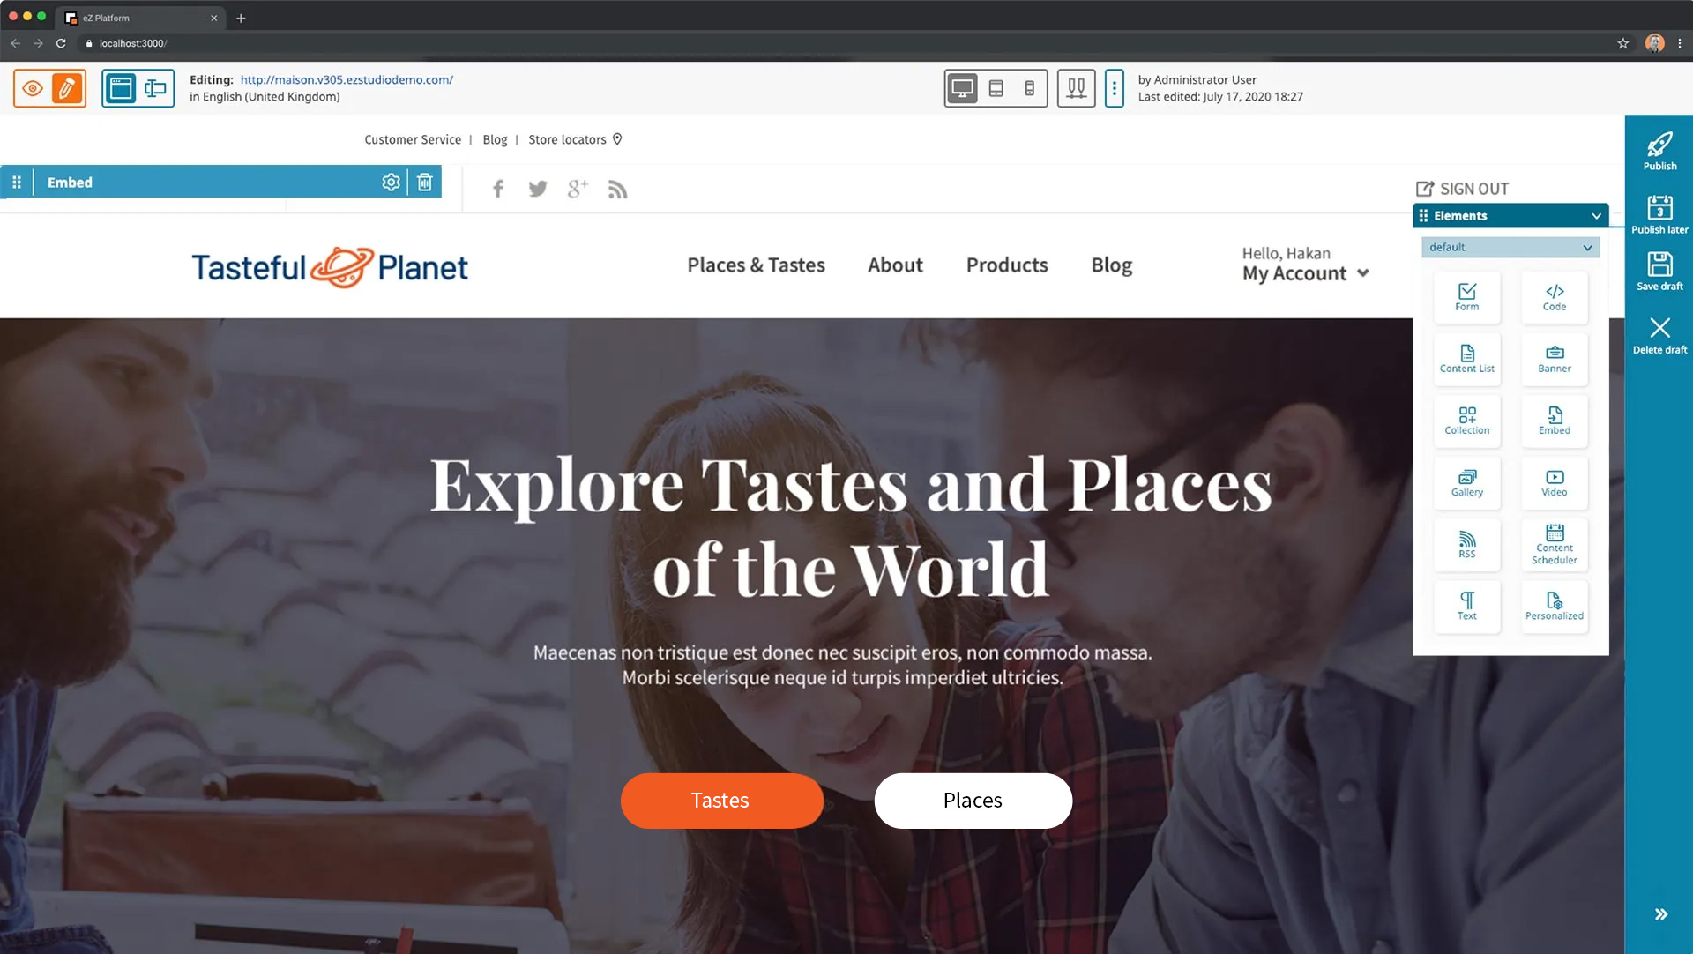
Task: Open the Places & Tastes menu
Action: (756, 265)
